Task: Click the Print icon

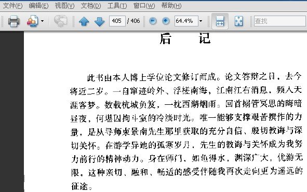Action: (x=14, y=21)
